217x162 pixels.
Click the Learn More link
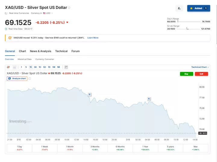click(93, 38)
